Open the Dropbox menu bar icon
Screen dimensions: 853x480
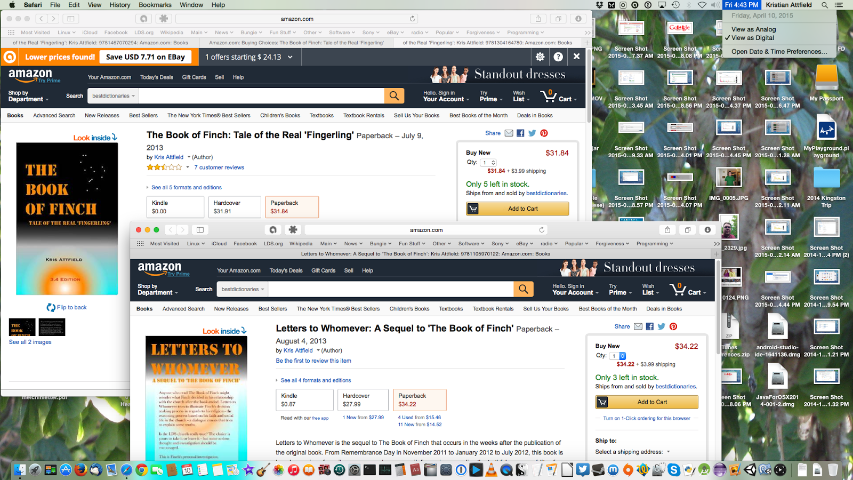pos(599,5)
